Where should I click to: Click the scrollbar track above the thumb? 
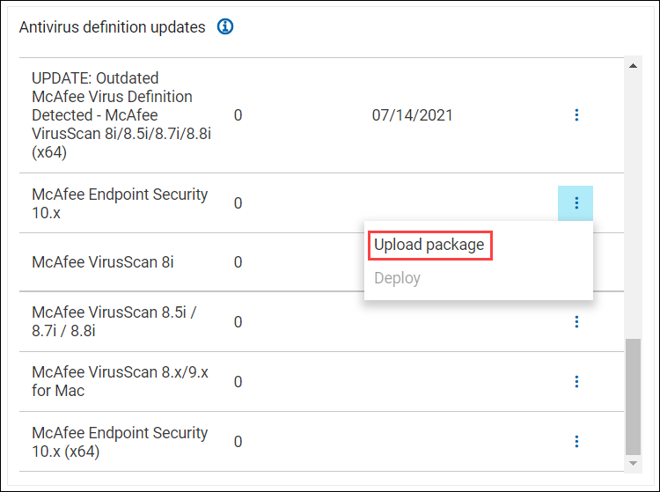point(633,202)
